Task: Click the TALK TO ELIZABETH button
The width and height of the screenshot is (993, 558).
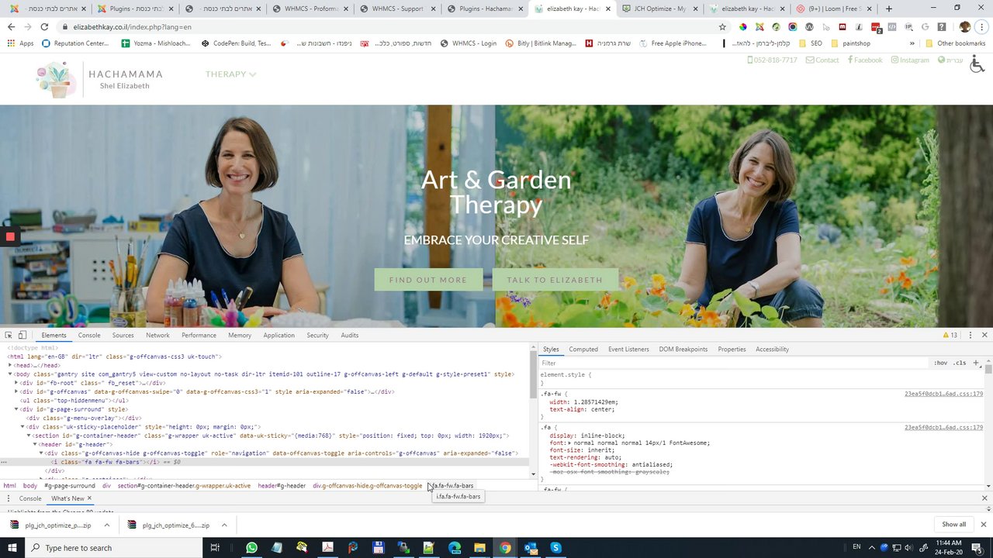Action: (555, 280)
